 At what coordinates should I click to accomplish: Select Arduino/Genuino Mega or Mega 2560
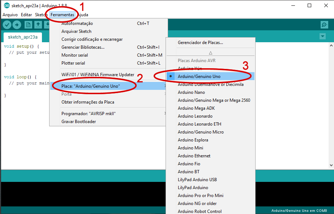pos(210,100)
